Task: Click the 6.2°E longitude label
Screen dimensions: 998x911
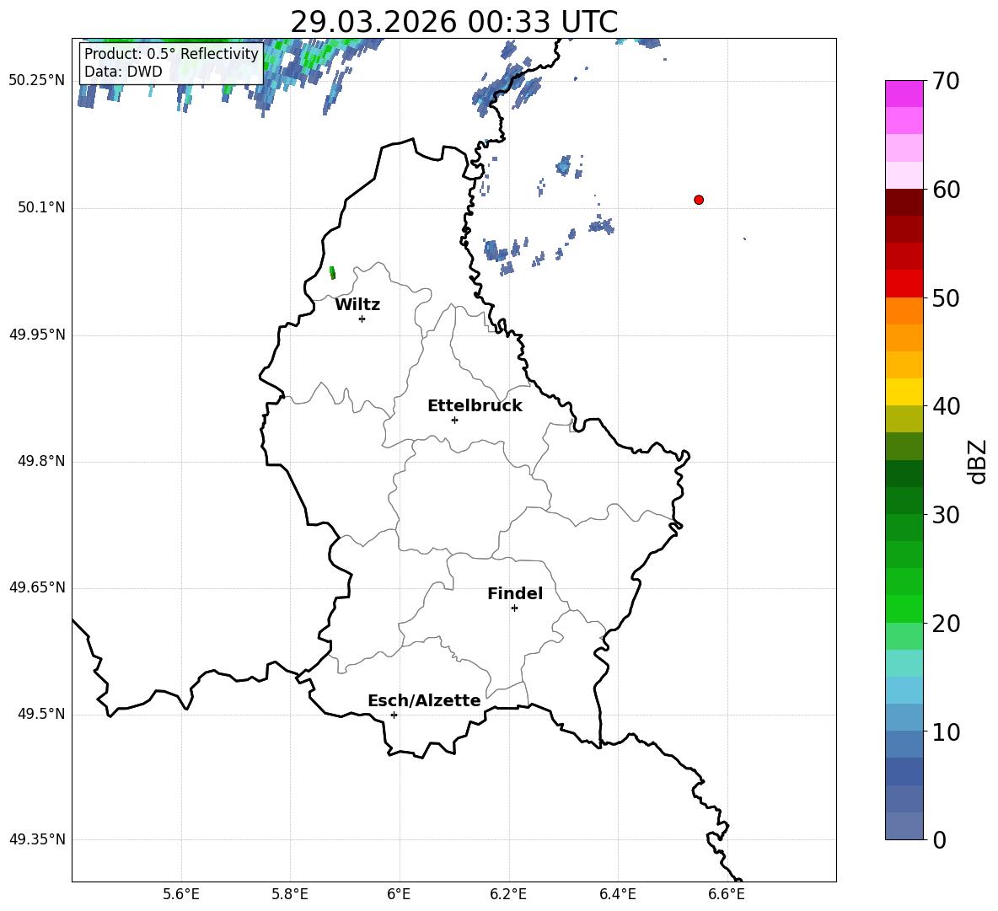Action: [508, 894]
